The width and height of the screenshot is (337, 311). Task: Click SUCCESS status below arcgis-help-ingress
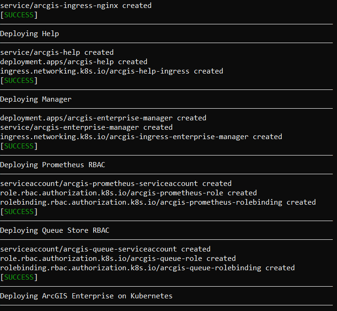(19, 81)
